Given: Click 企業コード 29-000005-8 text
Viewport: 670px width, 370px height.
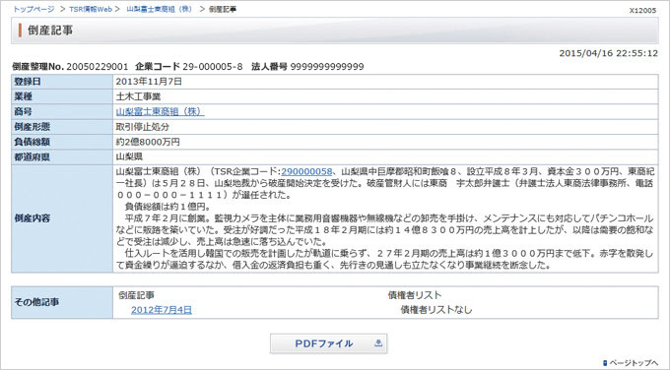Looking at the screenshot, I should [x=189, y=67].
